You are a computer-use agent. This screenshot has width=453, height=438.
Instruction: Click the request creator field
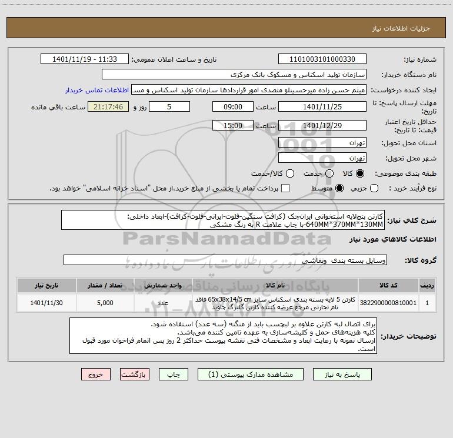[x=249, y=90]
